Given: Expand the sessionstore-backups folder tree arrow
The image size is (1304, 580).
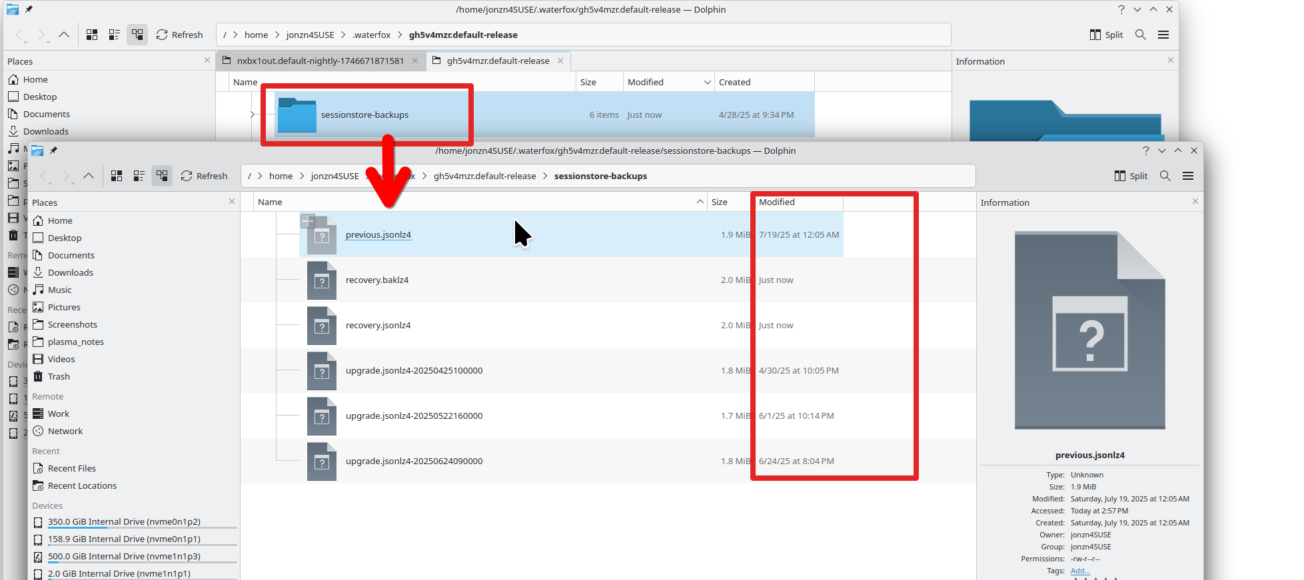Looking at the screenshot, I should coord(252,115).
